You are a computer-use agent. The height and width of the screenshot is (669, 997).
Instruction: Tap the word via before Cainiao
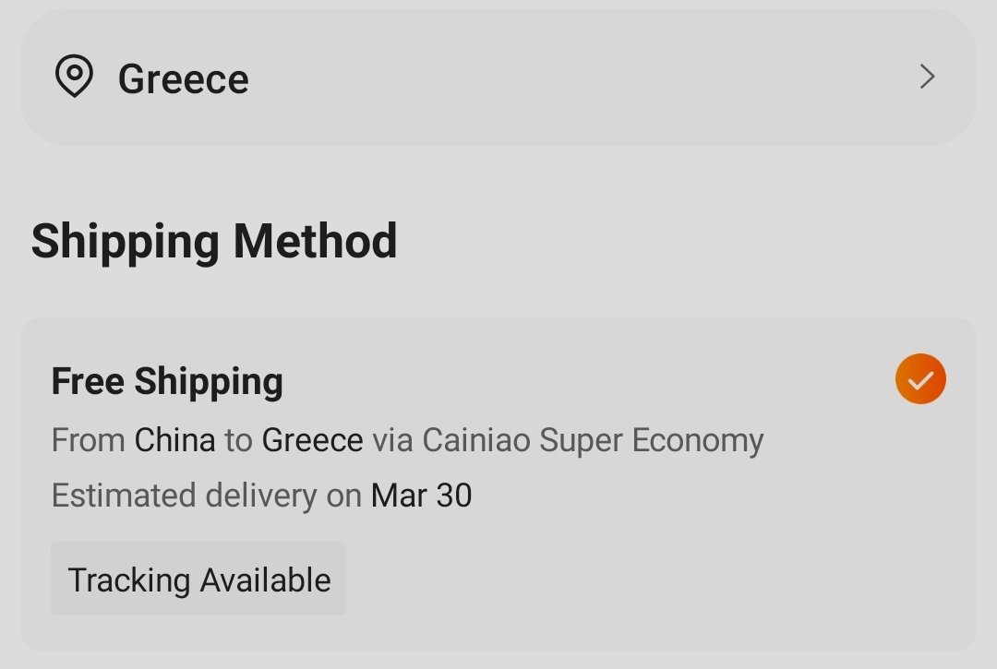click(392, 440)
